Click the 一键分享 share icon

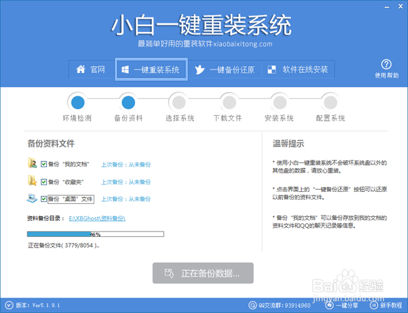[x=329, y=305]
